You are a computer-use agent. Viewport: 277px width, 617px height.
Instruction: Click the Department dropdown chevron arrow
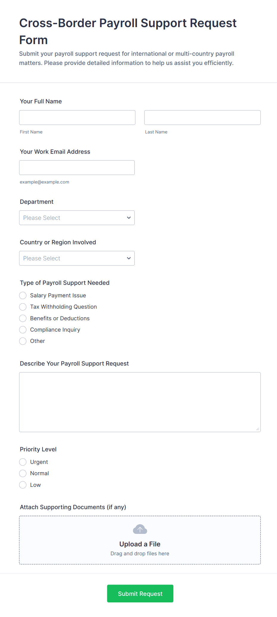point(129,218)
